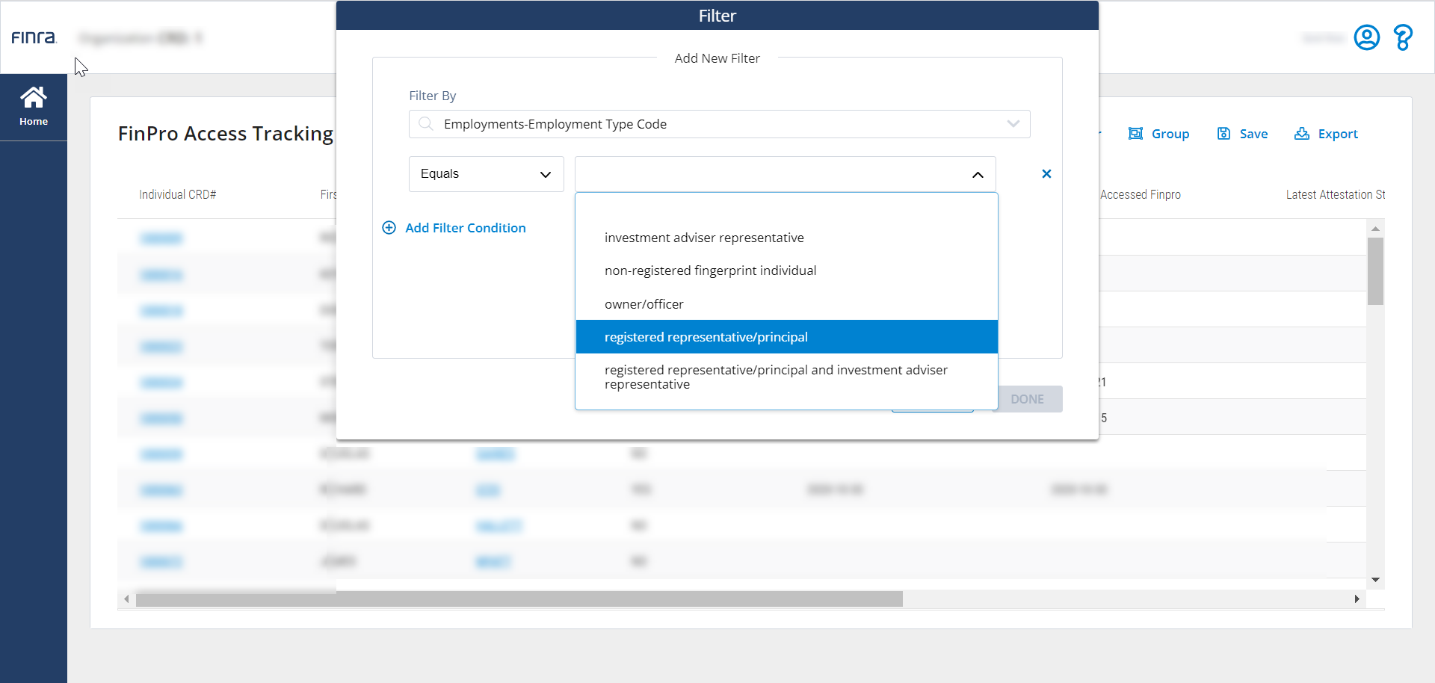Remove filter condition with X icon
The height and width of the screenshot is (683, 1435).
(1046, 174)
